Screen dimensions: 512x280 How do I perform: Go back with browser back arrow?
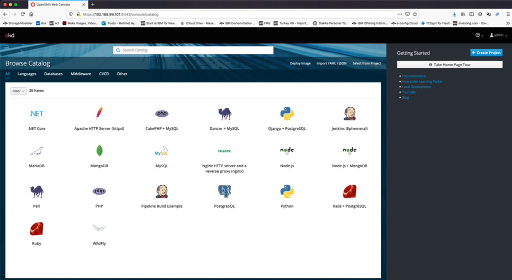(5, 14)
